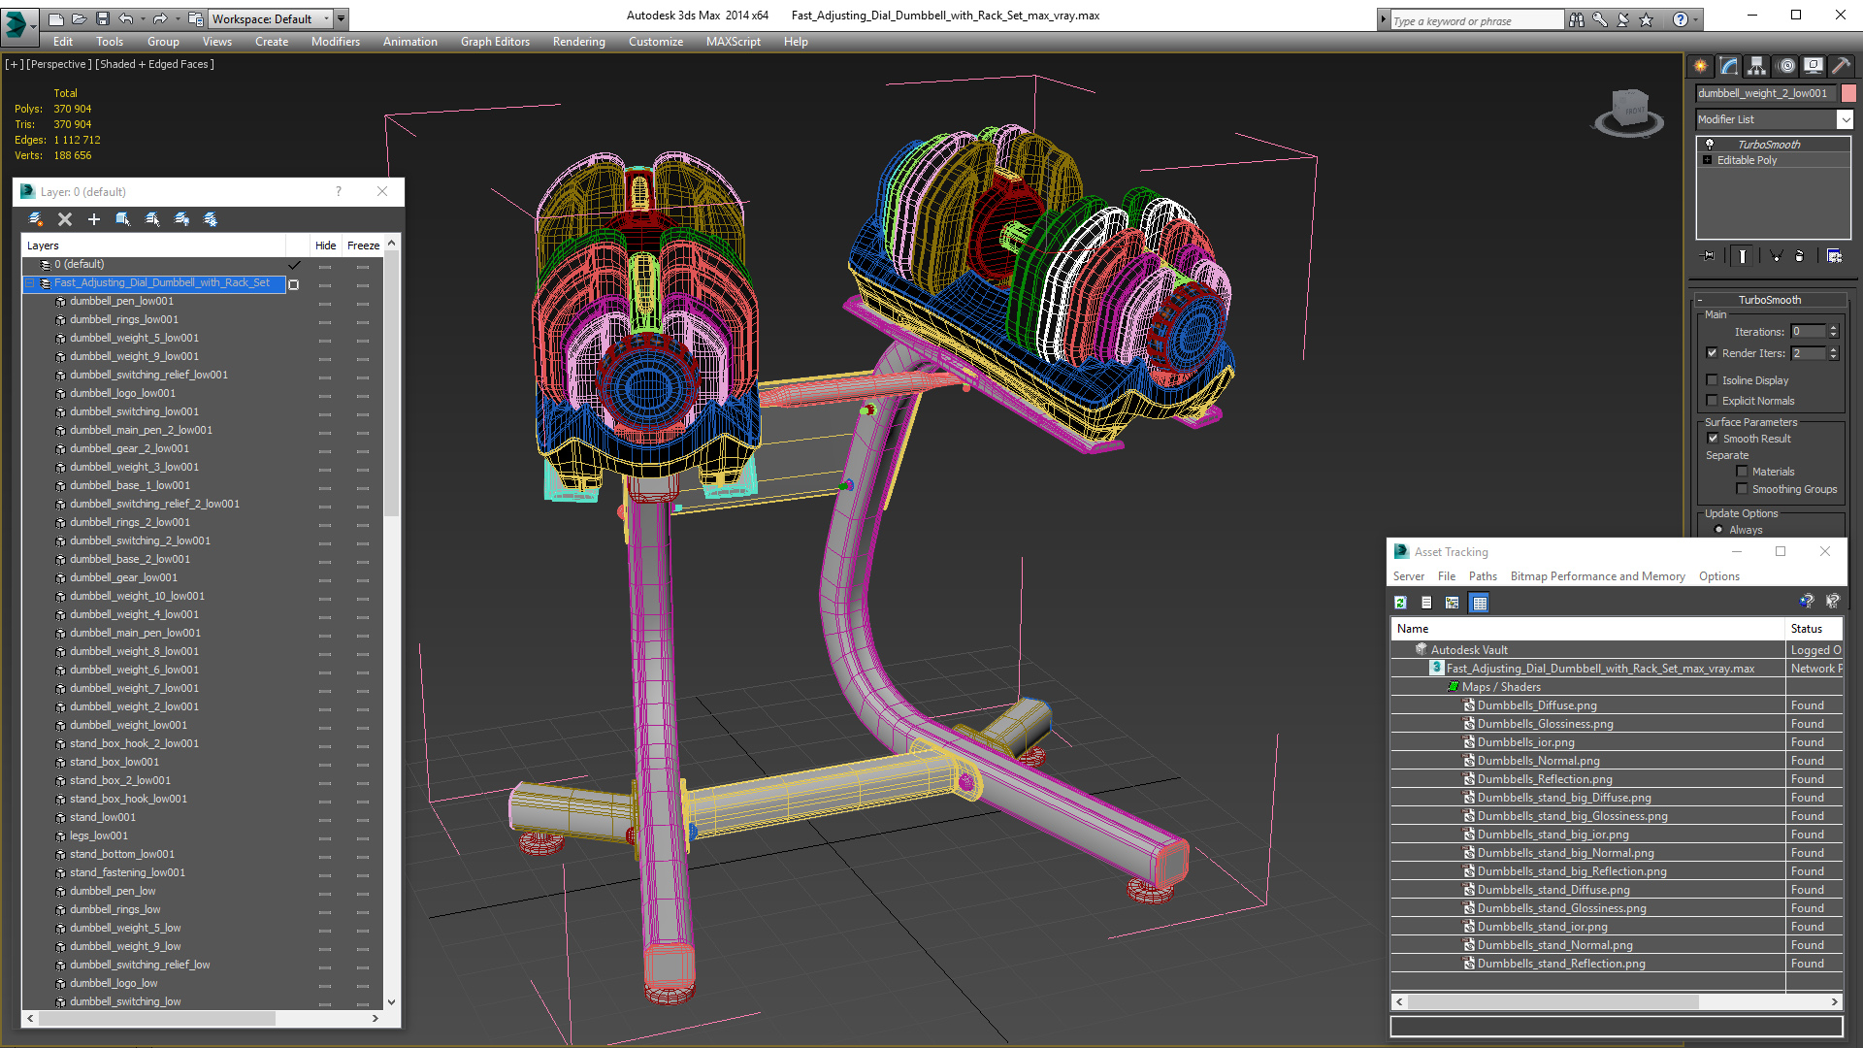Enable the Isoline Display checkbox
Screen dimensions: 1863x1048
[1712, 380]
